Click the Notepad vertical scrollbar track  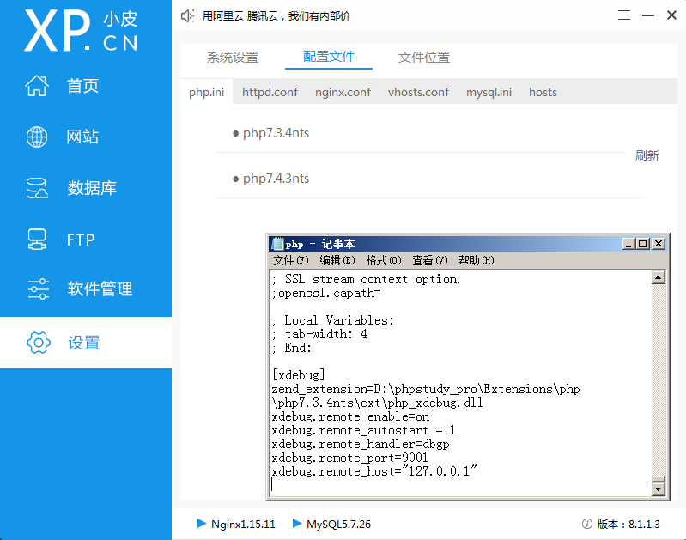point(658,379)
